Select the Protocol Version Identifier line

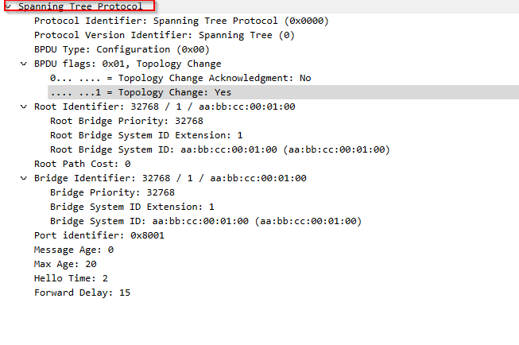pos(165,35)
